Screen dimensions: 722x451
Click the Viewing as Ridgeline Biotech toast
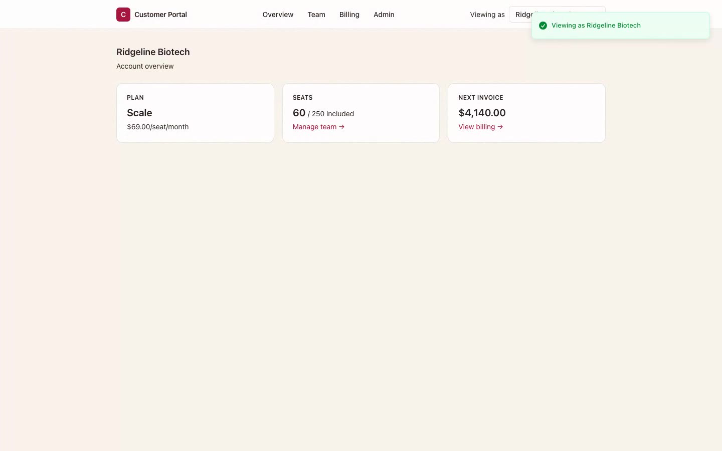click(x=621, y=26)
